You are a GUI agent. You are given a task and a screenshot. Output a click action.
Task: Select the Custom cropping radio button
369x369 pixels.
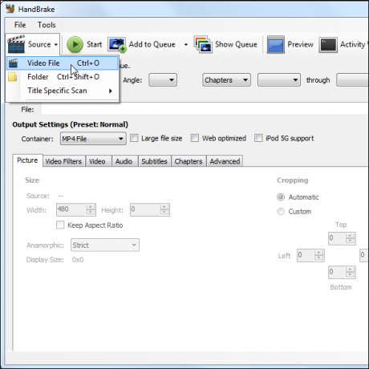[281, 212]
